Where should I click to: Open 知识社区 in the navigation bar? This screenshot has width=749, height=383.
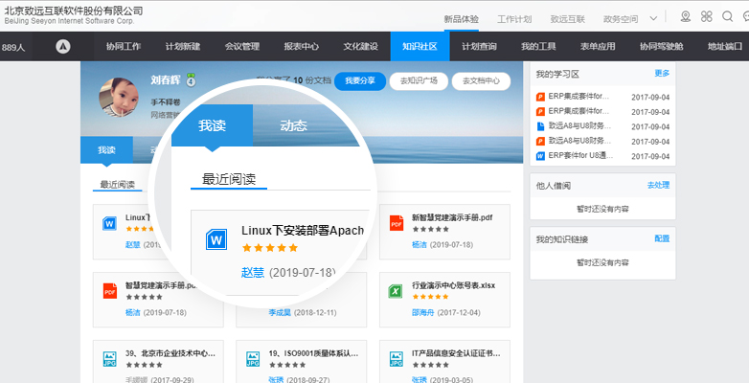pos(420,45)
